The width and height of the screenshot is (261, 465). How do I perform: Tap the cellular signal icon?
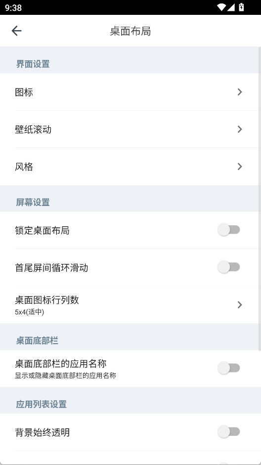click(x=231, y=7)
